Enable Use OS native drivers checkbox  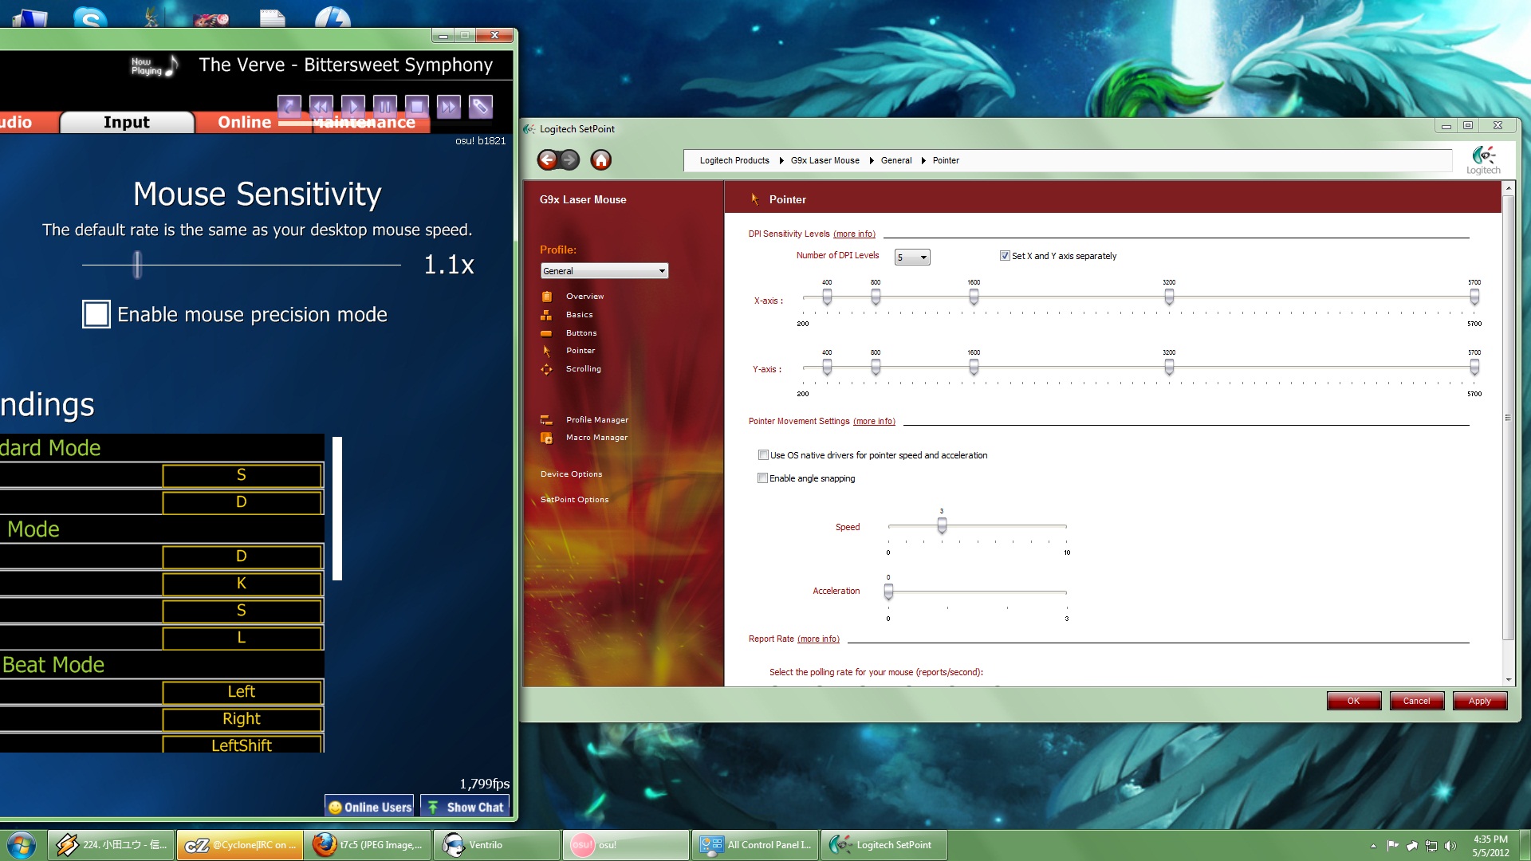pyautogui.click(x=763, y=455)
